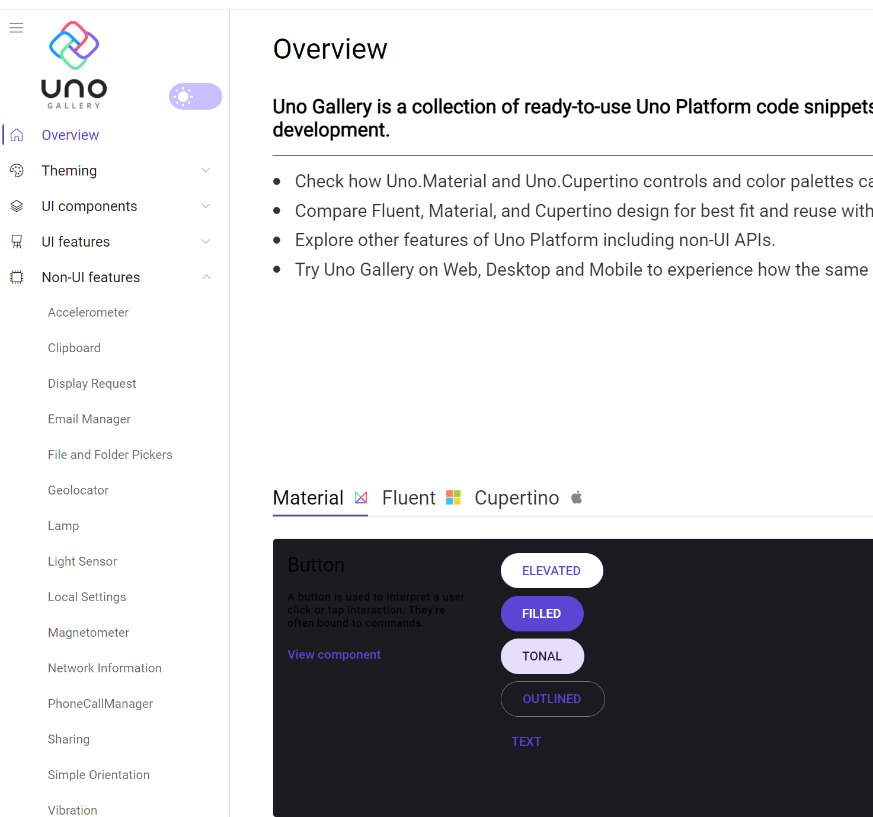Switch to the Fluent tab

pyautogui.click(x=408, y=497)
